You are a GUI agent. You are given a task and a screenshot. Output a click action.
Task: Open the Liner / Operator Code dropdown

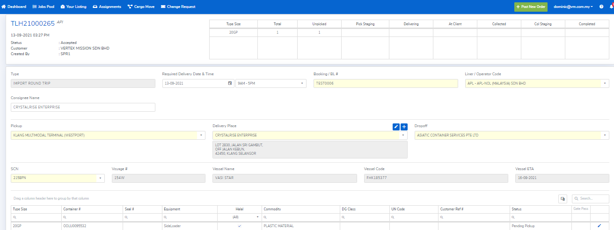[605, 83]
